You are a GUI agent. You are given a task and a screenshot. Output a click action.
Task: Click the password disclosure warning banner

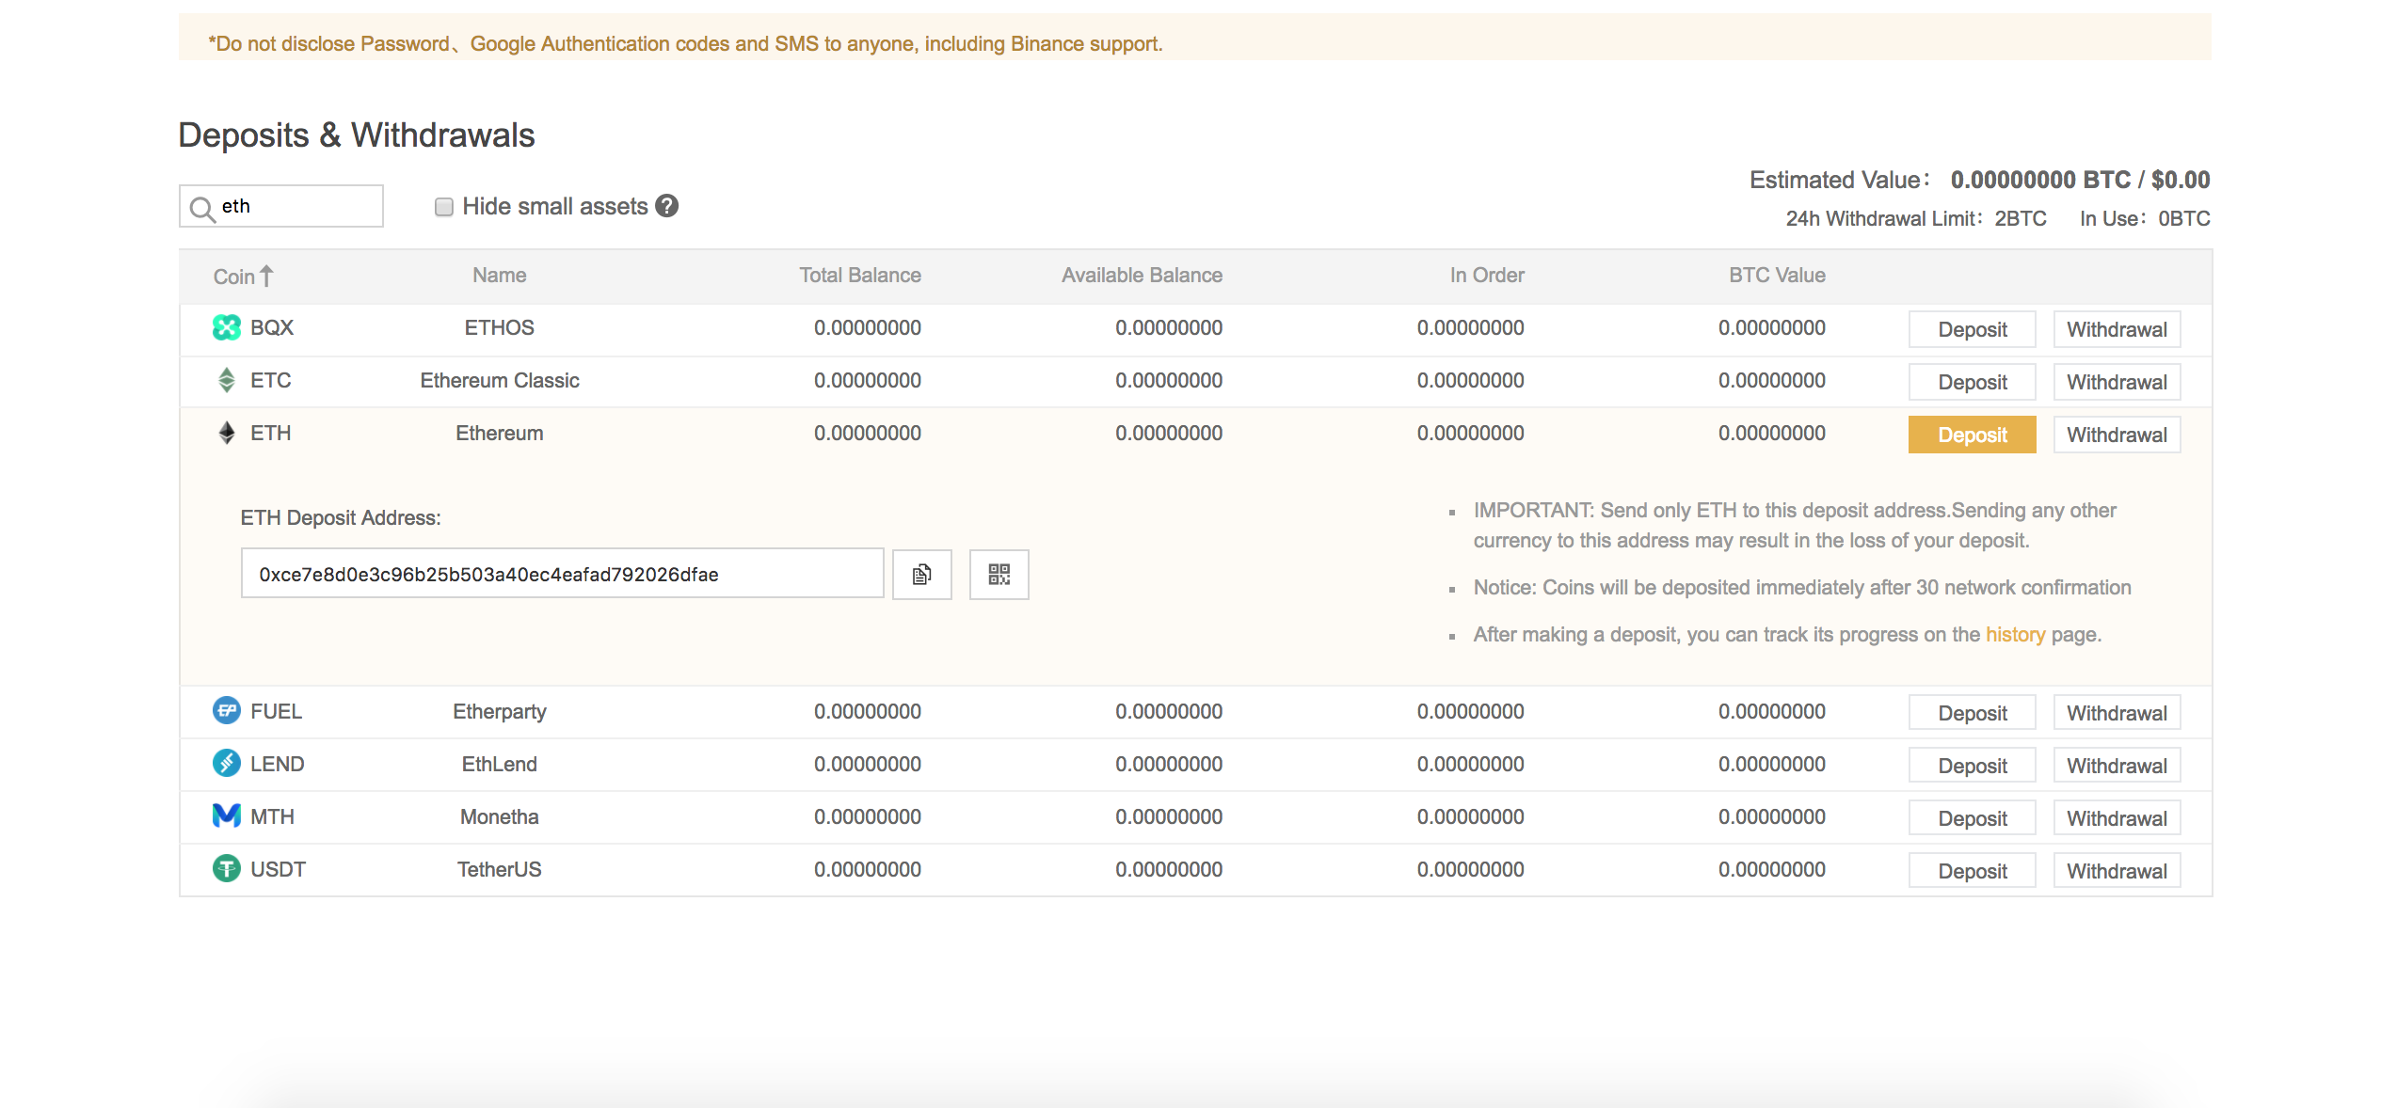[x=1195, y=38]
